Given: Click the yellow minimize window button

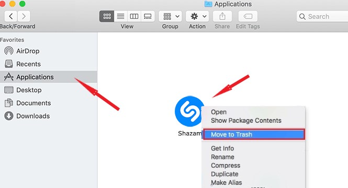Looking at the screenshot, I should coord(12,4).
